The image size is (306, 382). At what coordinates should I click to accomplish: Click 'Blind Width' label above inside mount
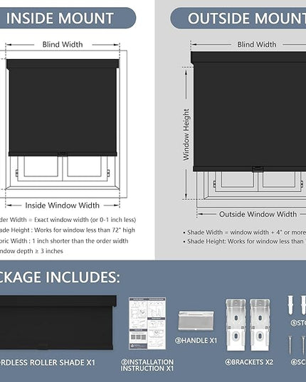[x=63, y=44]
